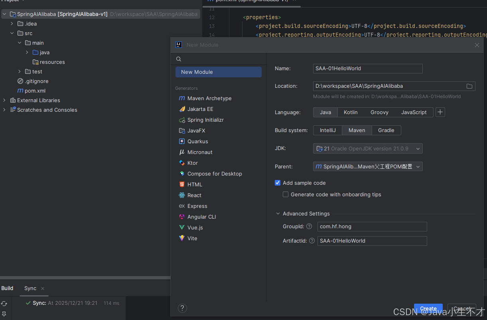Pick the Express generator icon
487x320 pixels.
click(x=182, y=206)
